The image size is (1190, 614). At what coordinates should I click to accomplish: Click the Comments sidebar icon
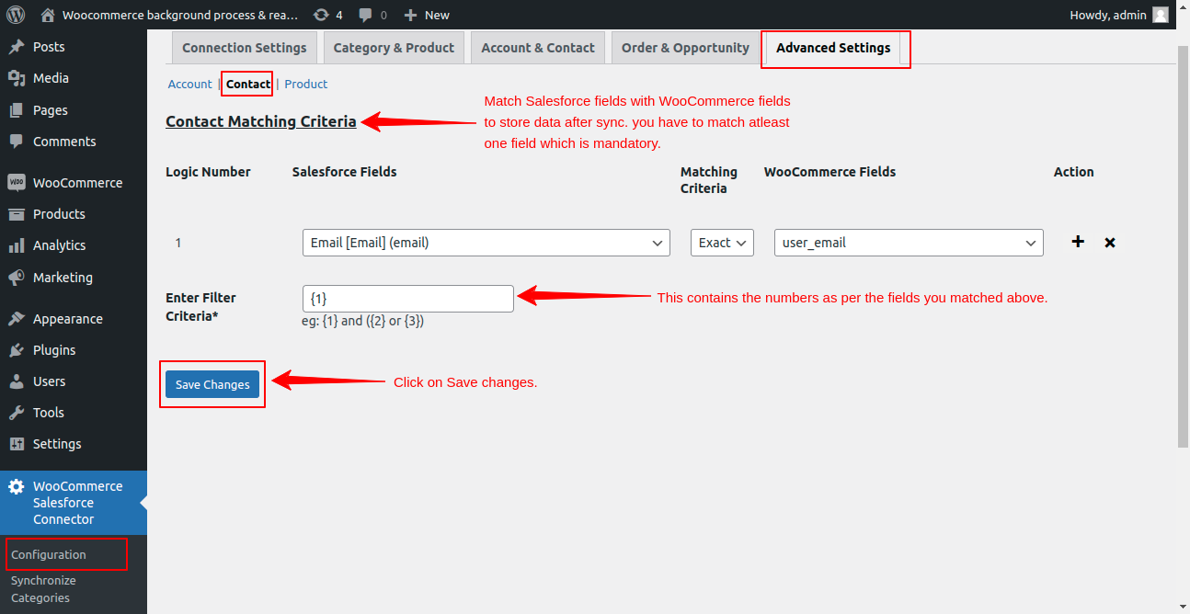tap(16, 142)
